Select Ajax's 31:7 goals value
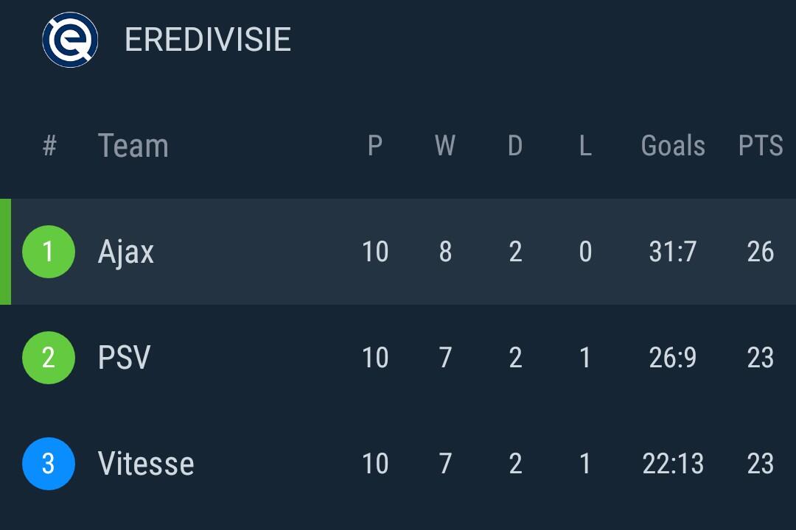Screen dimensions: 796x530 (673, 252)
